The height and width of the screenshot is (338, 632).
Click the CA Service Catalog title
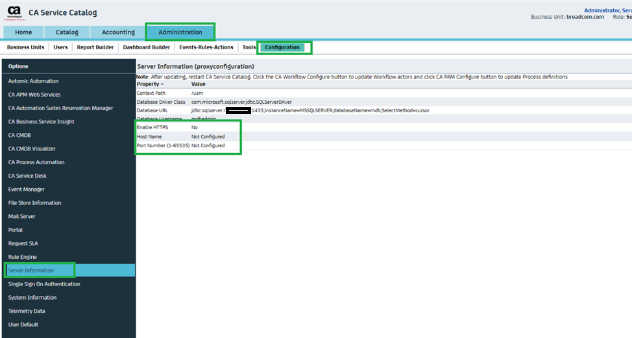click(62, 13)
